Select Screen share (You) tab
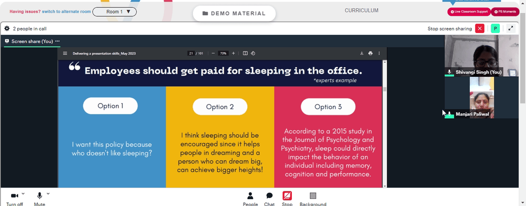526x206 pixels. pos(32,41)
